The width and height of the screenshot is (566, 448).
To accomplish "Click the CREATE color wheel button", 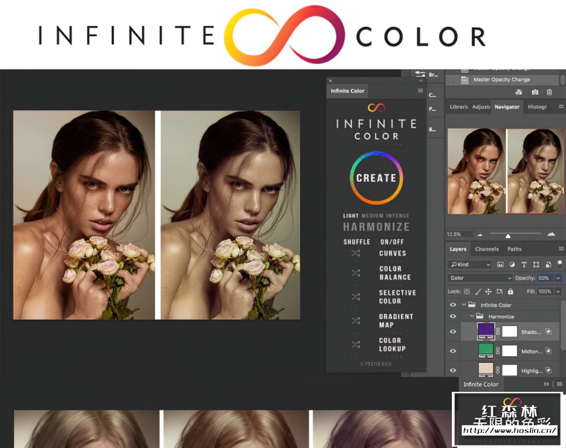I will 376,178.
